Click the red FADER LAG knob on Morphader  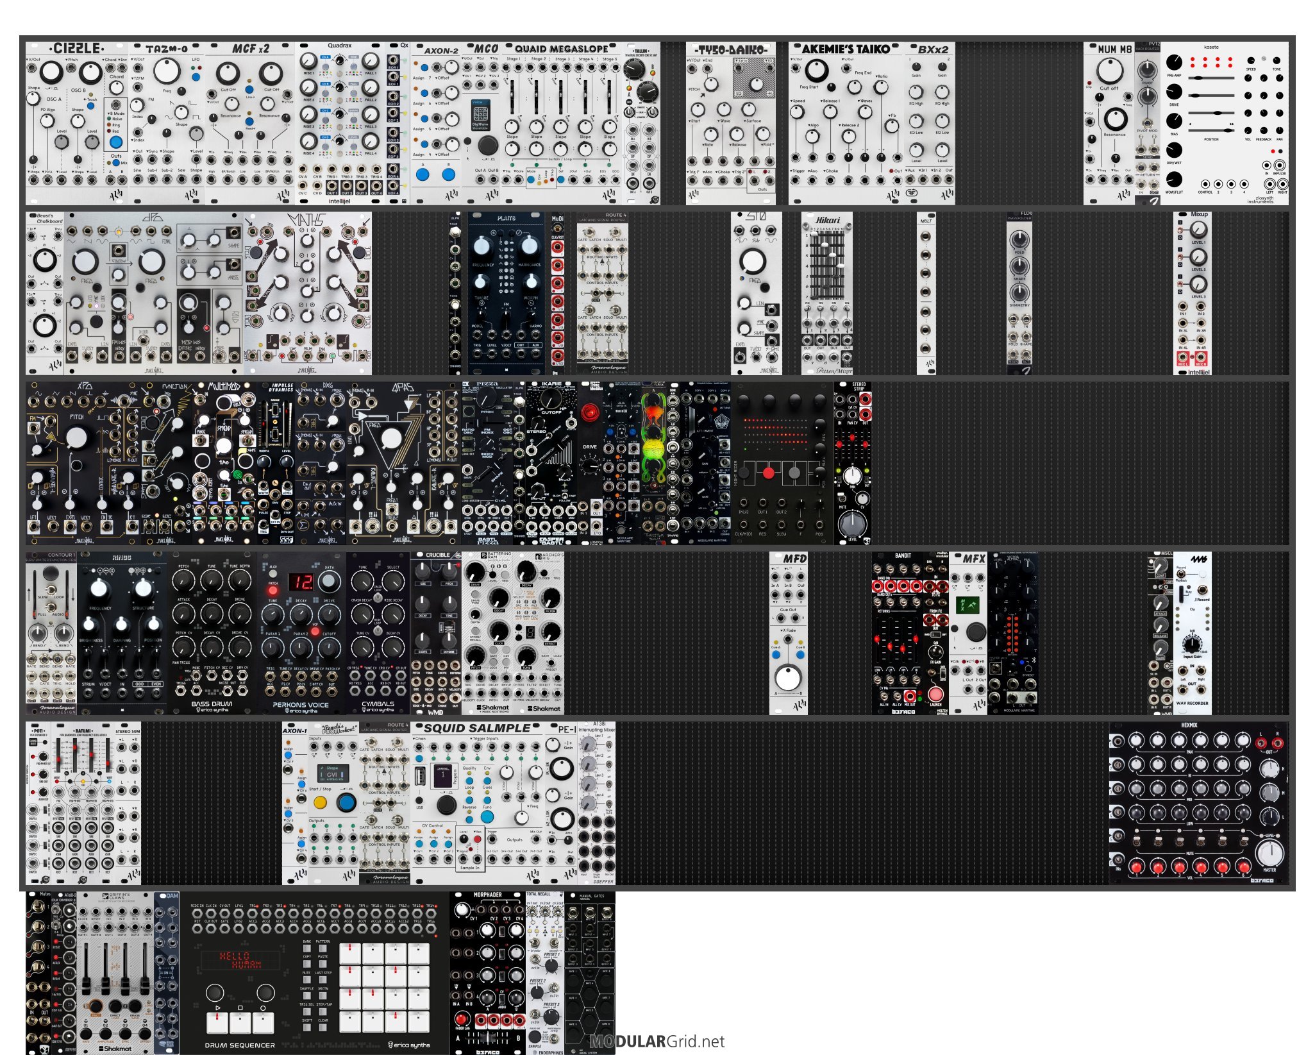click(x=461, y=1018)
